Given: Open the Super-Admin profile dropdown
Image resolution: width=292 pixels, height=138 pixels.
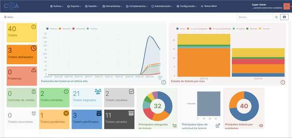Looking at the screenshot, I should click(271, 6).
